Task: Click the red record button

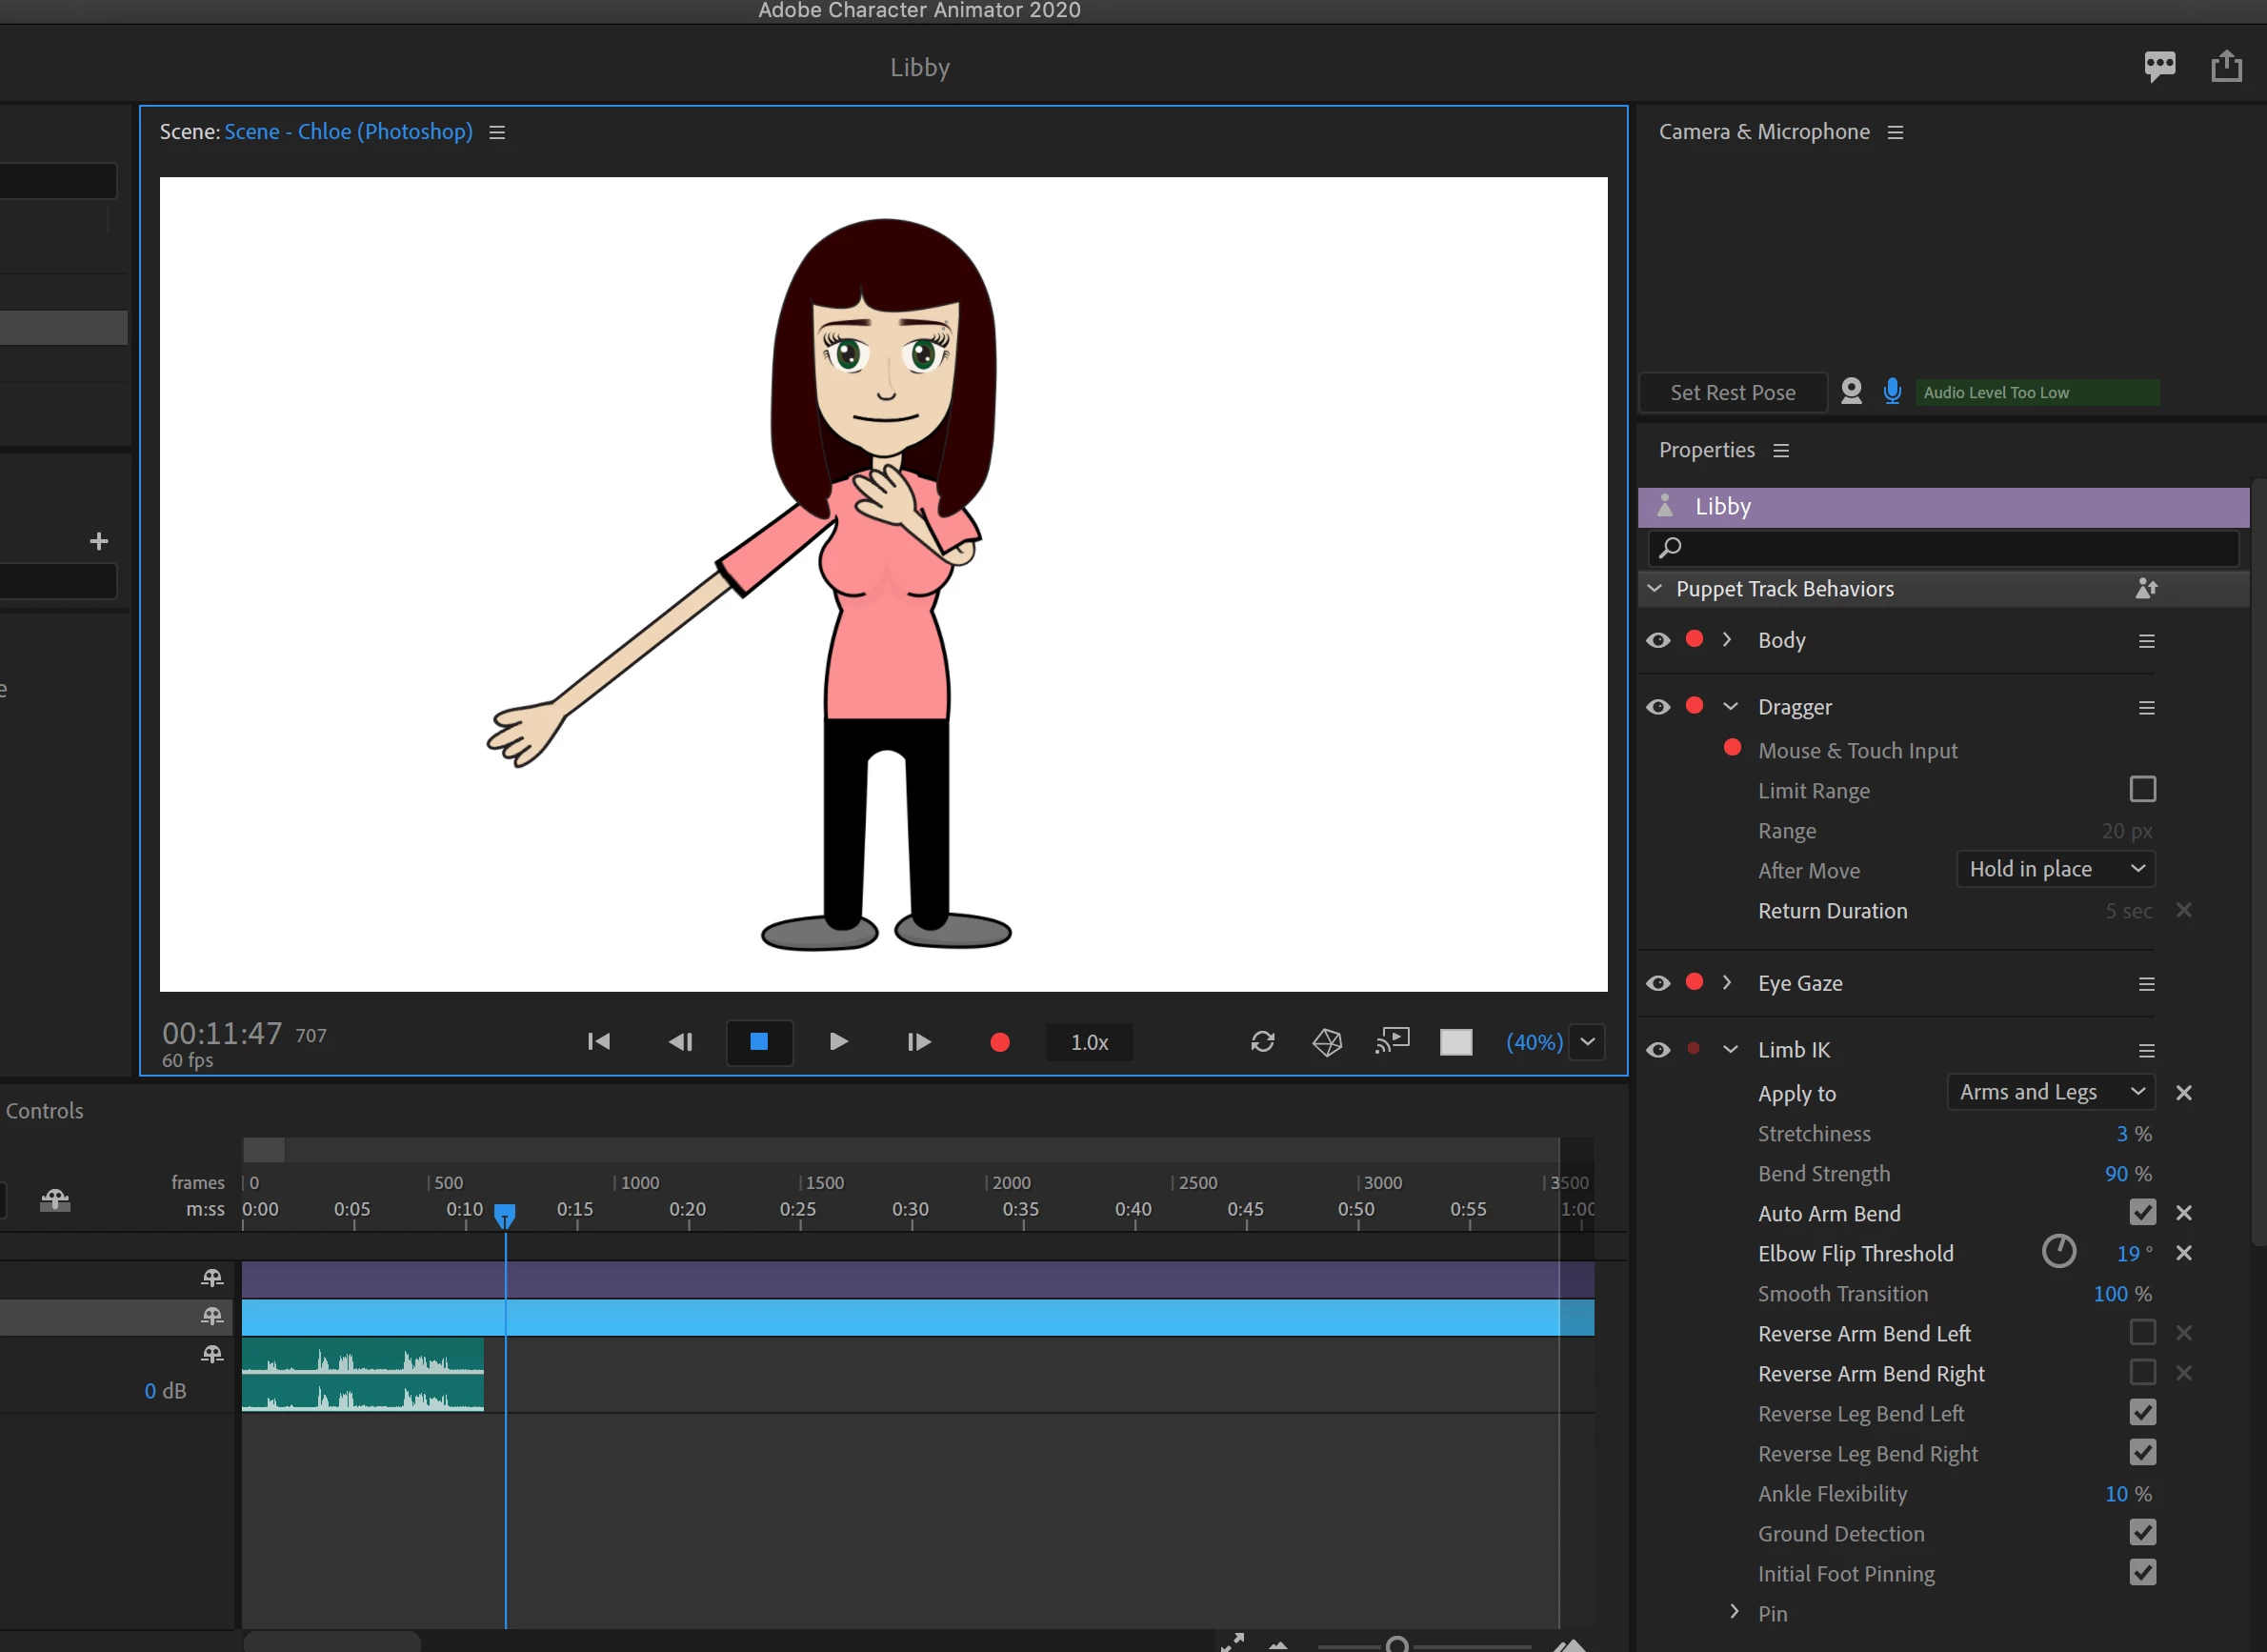Action: 998,1042
